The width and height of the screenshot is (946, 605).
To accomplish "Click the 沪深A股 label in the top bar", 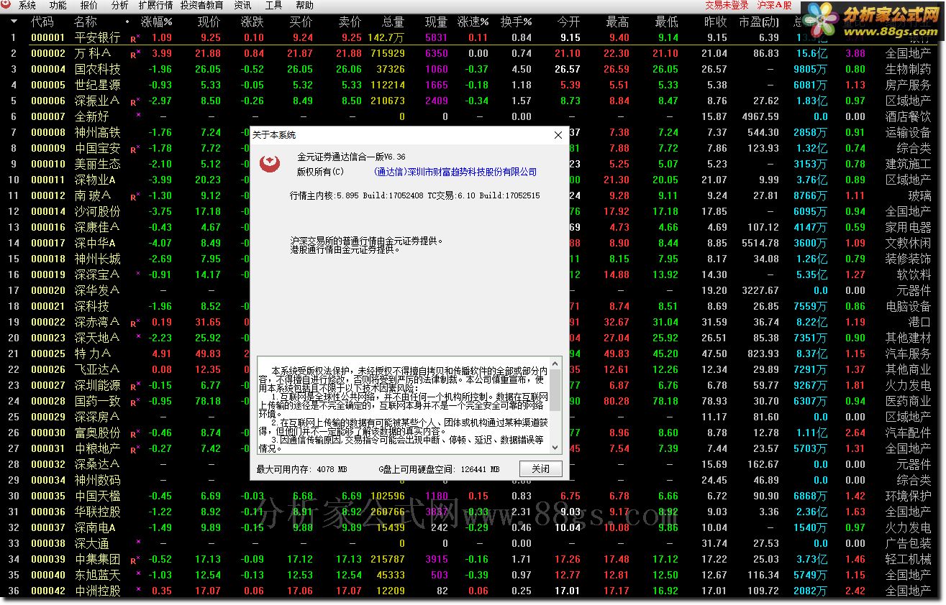I will click(x=775, y=5).
